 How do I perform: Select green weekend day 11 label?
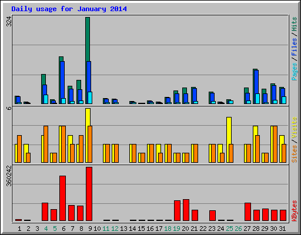(x=106, y=229)
